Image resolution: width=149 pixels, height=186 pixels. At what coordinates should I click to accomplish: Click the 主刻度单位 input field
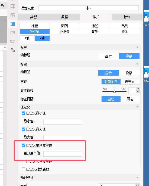coord(63,154)
